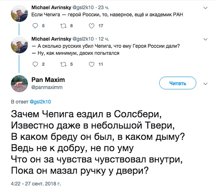Open the second tweet's 12 ч. timestamp
Image resolution: width=216 pixels, height=190 pixels.
coord(103,39)
